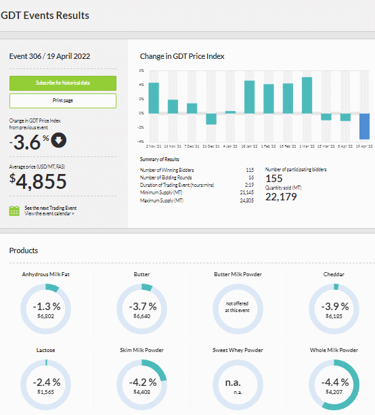The width and height of the screenshot is (375, 415).
Task: Click the Anhydrous Milk Fat product title
Action: pos(45,274)
